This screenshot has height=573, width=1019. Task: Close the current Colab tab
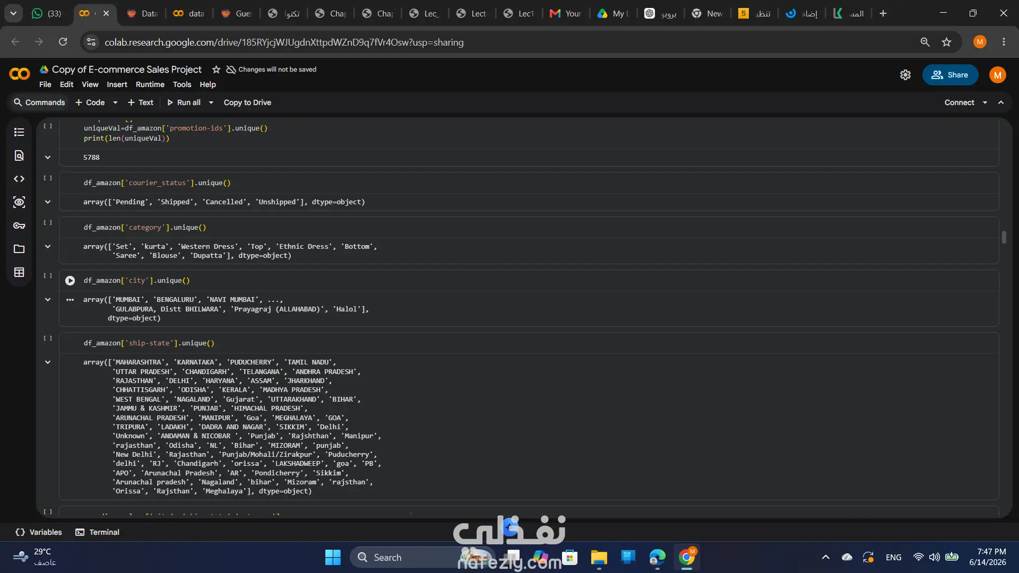click(x=106, y=13)
